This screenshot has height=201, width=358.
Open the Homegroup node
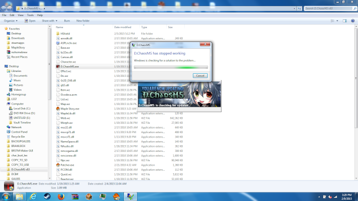18,95
